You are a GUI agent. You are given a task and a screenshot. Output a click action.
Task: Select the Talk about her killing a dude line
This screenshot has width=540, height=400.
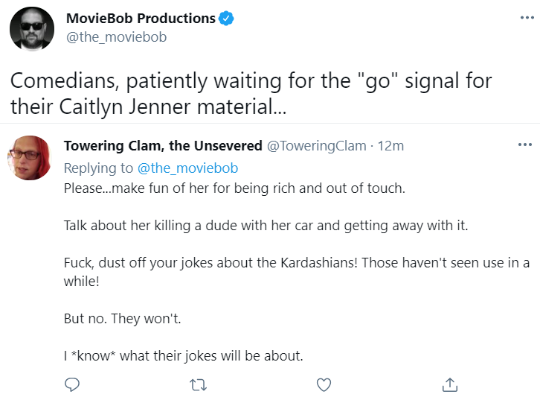coord(266,226)
